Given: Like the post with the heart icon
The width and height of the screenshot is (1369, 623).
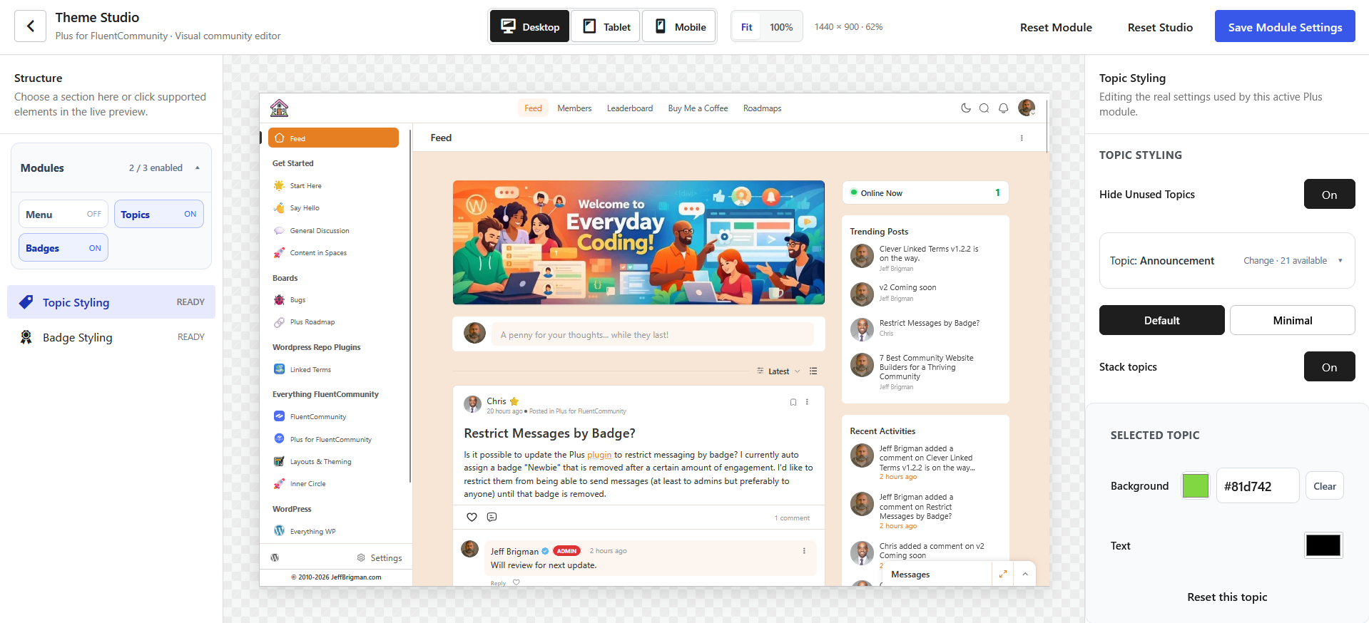Looking at the screenshot, I should 472,518.
